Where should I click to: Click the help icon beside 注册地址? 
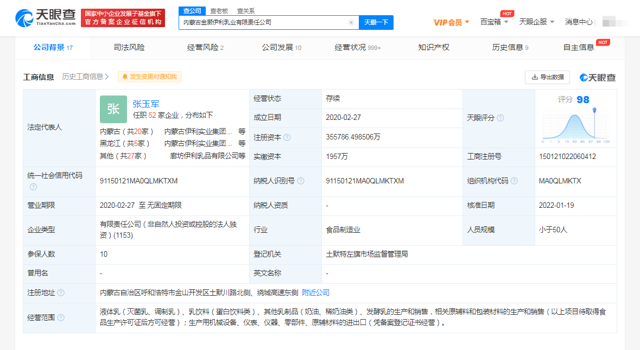(61, 292)
